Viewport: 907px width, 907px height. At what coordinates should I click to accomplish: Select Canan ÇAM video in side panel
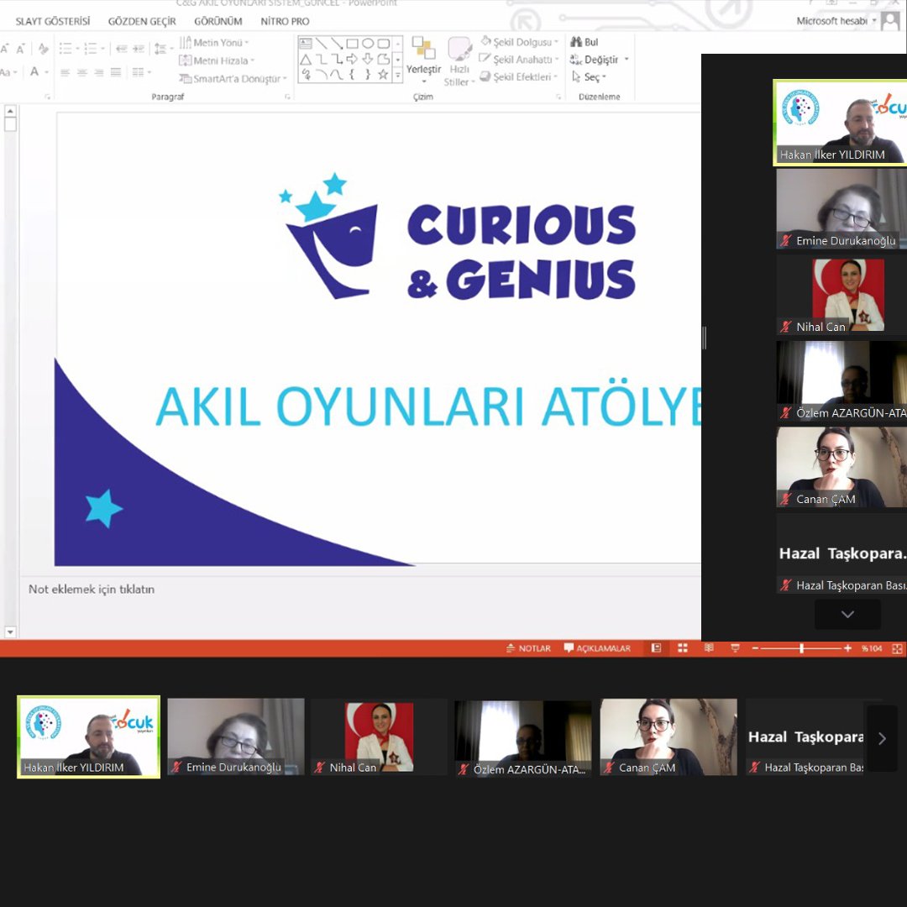[841, 468]
